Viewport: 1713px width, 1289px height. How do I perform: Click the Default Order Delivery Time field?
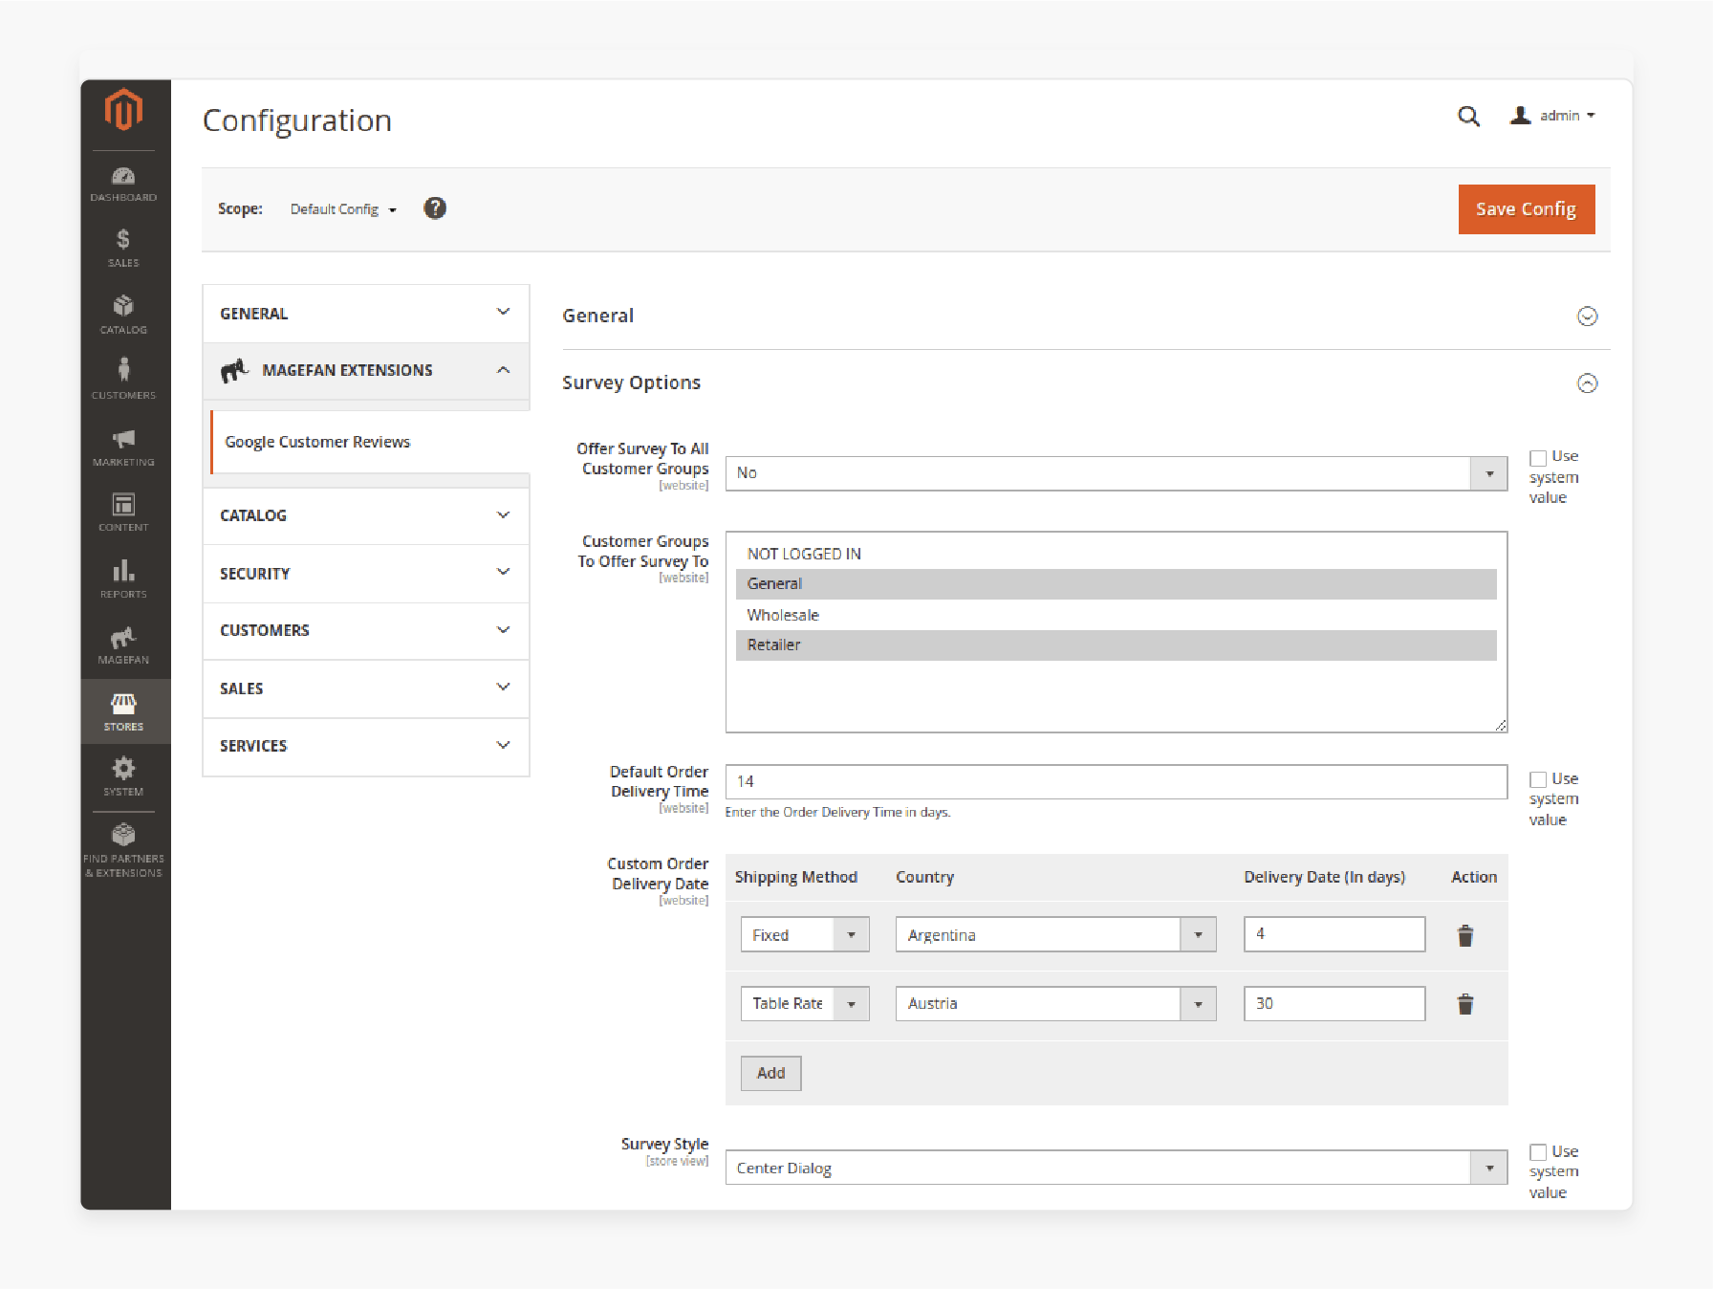[x=1116, y=781]
